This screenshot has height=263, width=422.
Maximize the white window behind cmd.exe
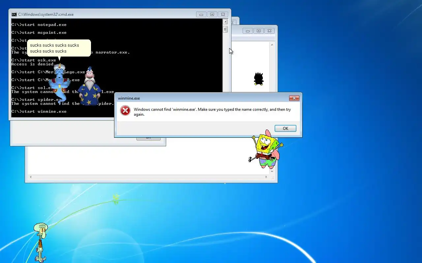[258, 31]
